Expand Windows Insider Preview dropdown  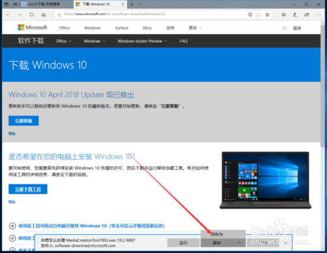[x=143, y=41]
